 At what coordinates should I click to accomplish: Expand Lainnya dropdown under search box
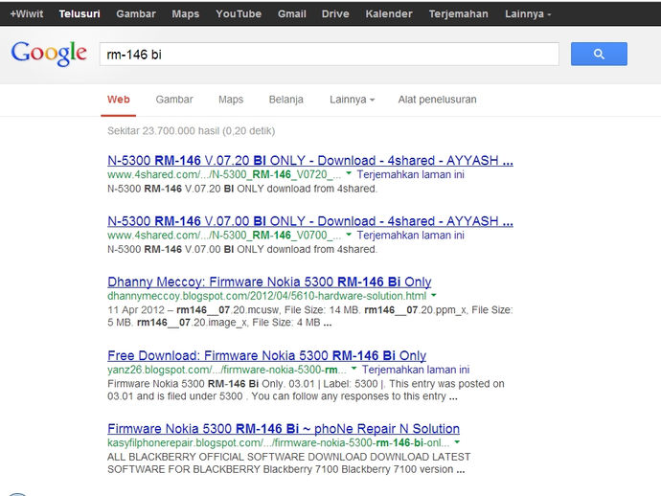click(x=352, y=100)
